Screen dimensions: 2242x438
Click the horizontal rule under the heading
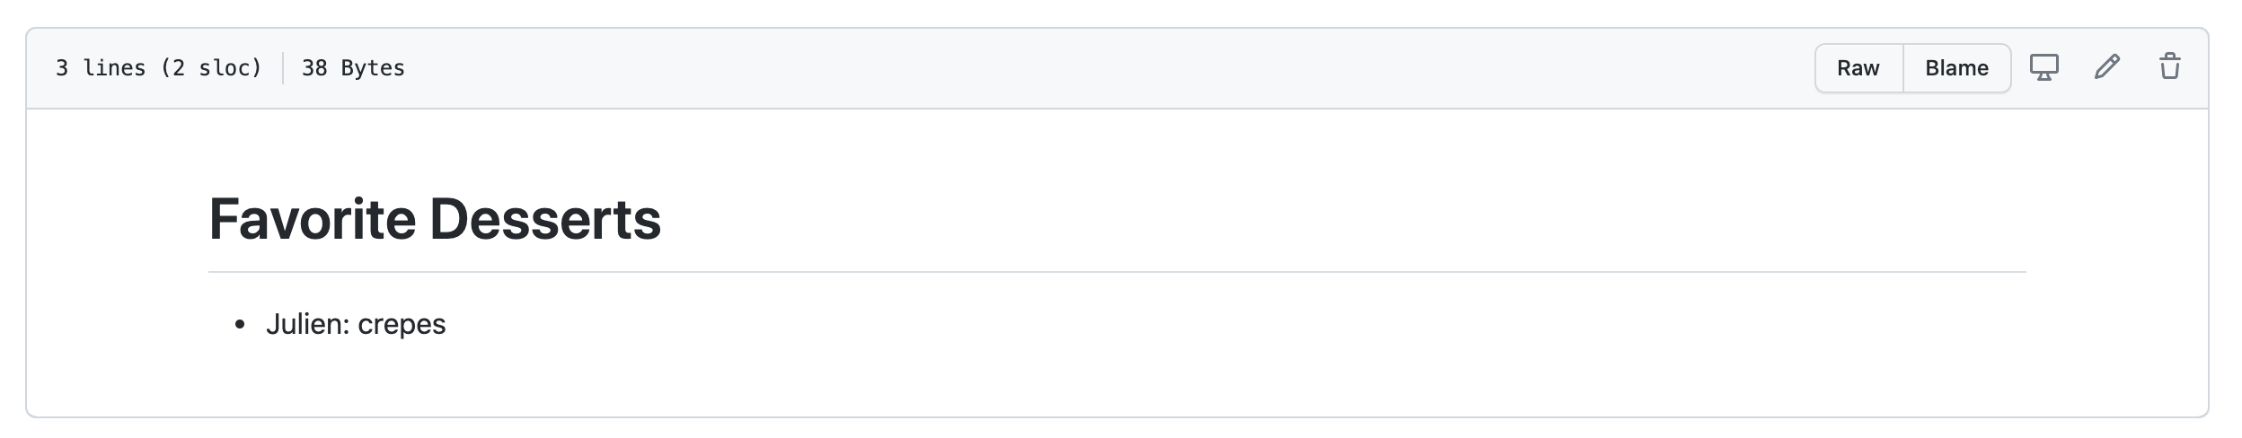(1117, 271)
